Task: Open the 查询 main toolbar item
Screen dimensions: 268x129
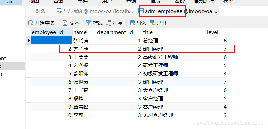Action: [x=131, y=2]
